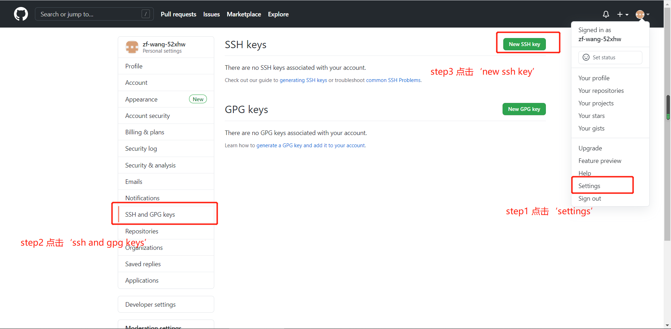
Task: Click the zf-wang-52xhw name in sidebar header
Action: (164, 44)
